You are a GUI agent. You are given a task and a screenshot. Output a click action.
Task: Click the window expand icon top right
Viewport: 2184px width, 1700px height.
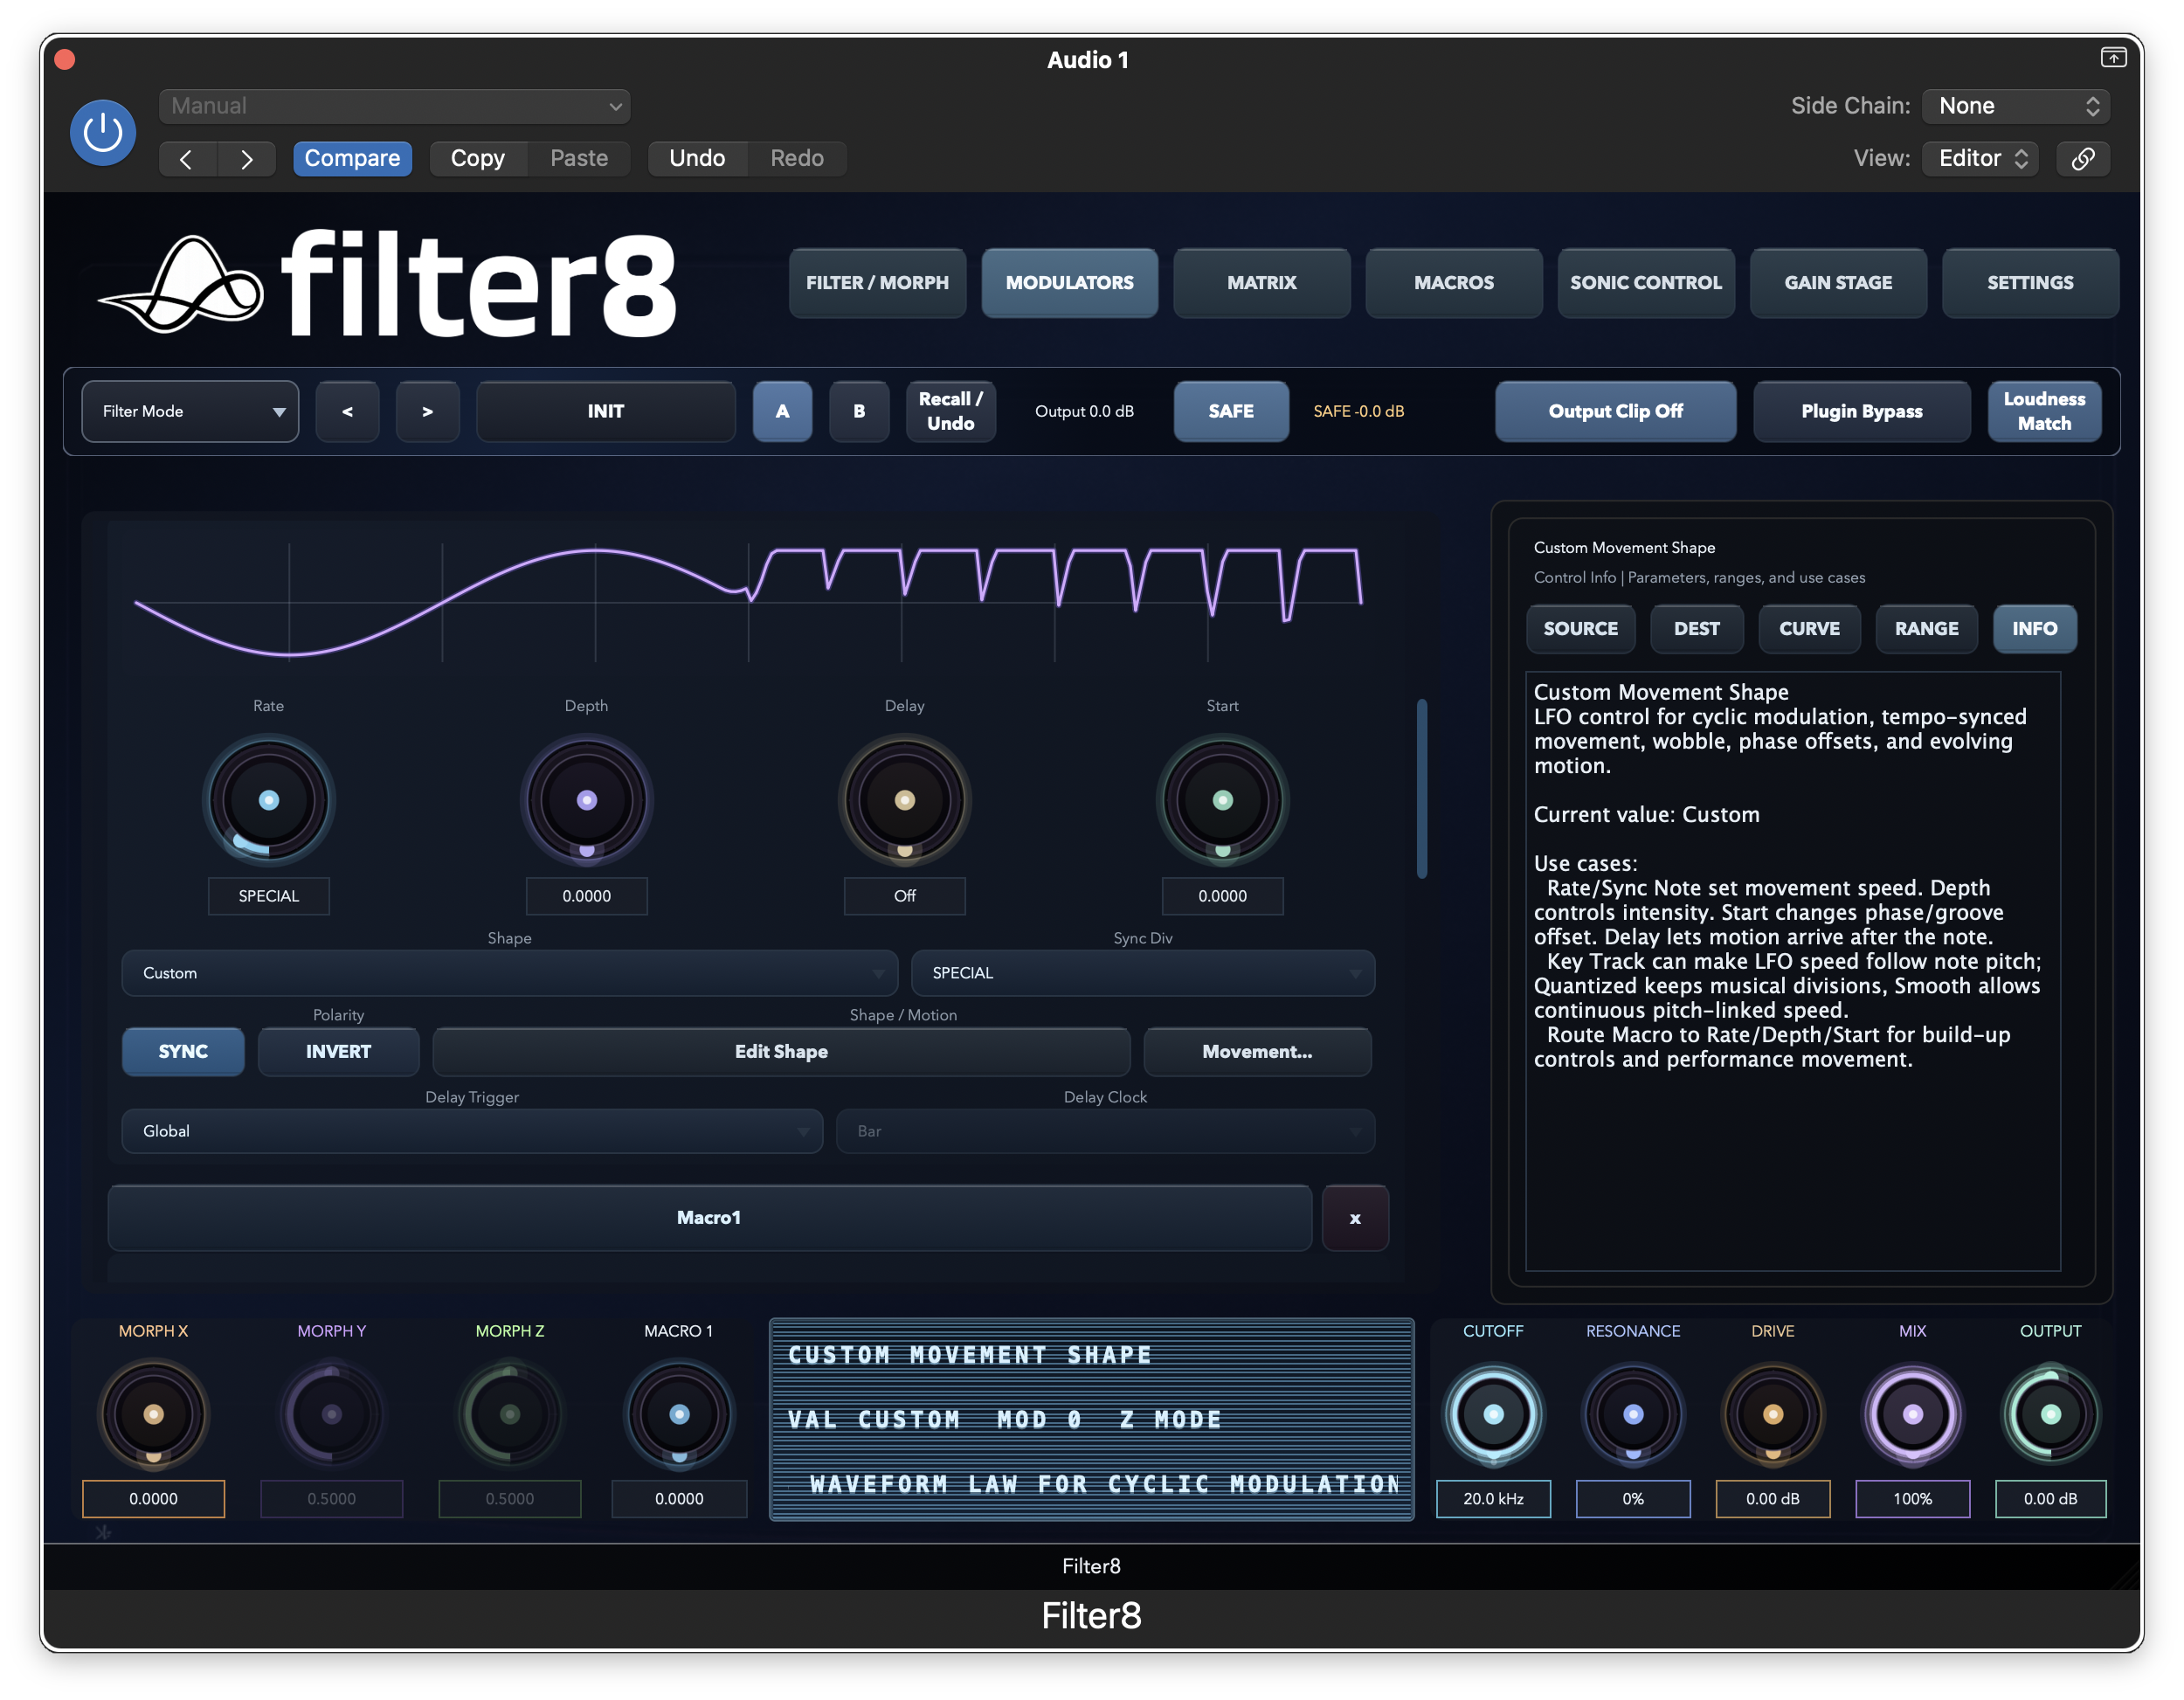(x=2113, y=58)
